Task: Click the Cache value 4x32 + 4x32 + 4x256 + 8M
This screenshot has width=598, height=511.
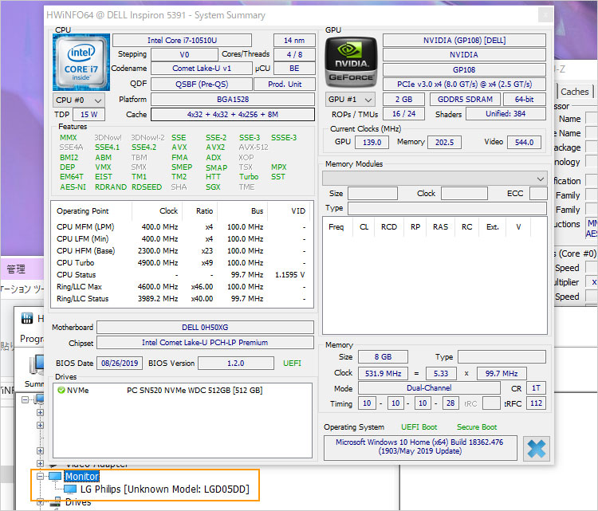Action: click(x=233, y=115)
